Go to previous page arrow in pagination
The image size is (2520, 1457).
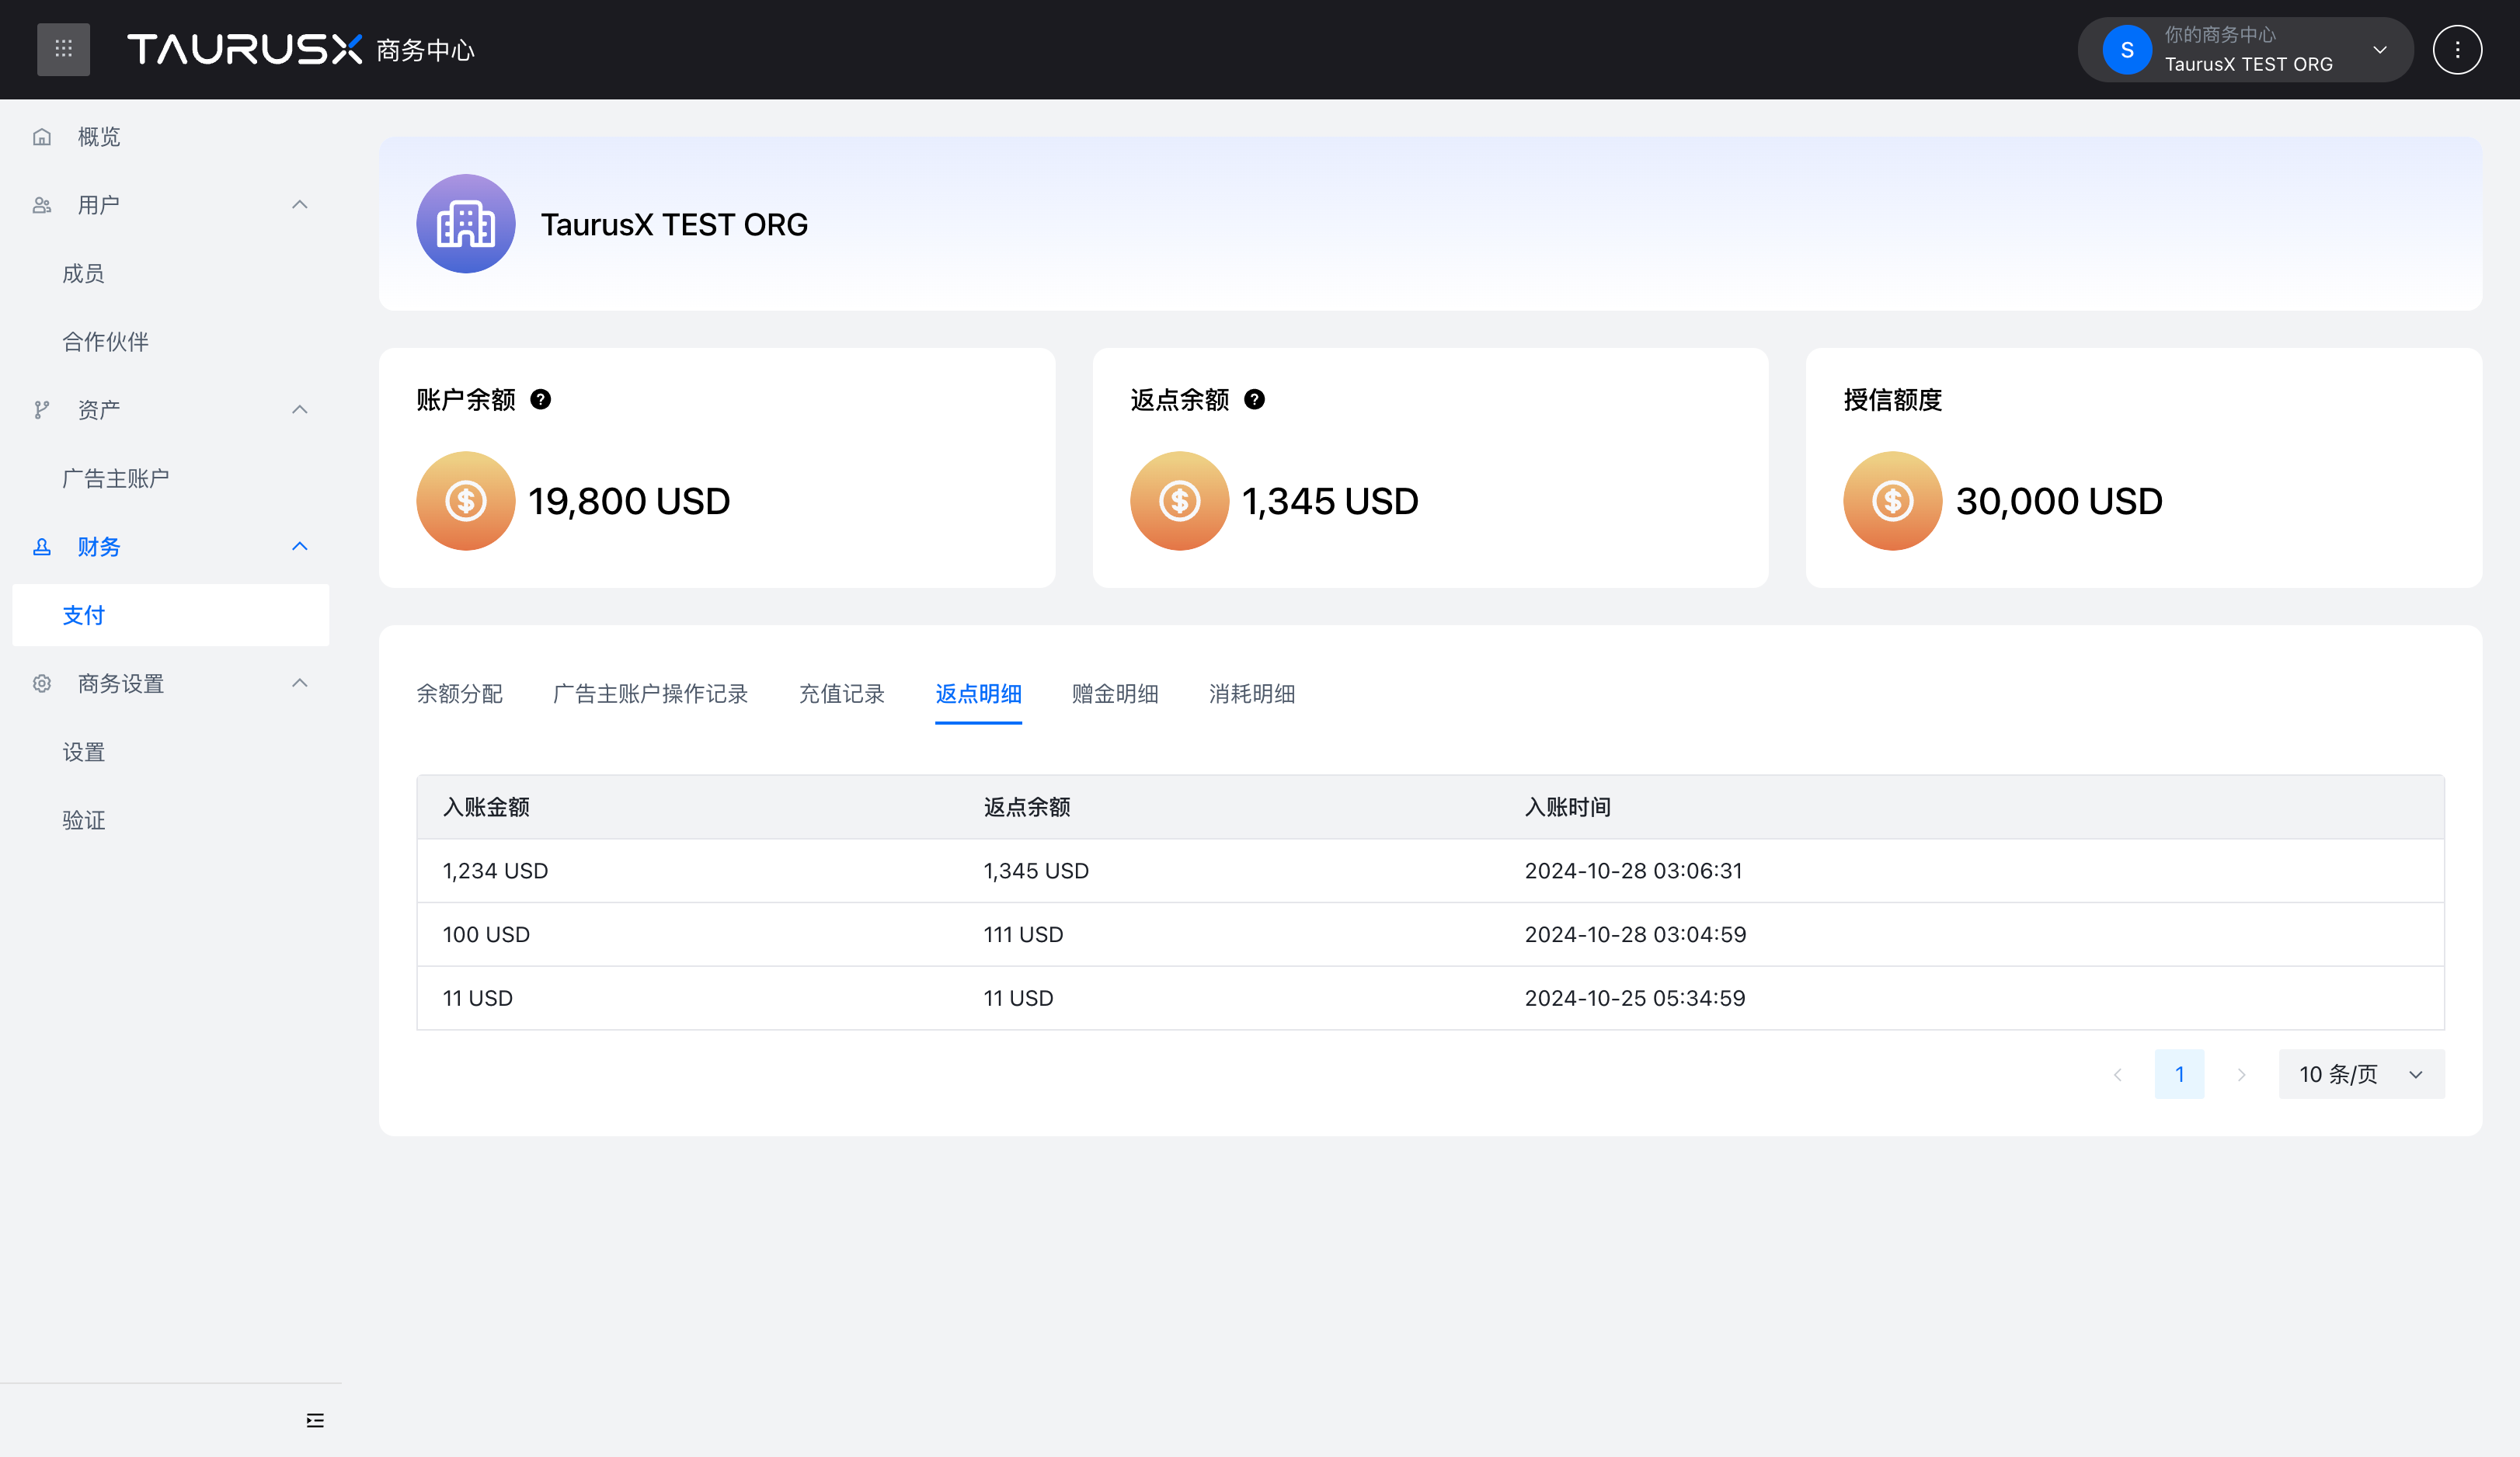tap(2117, 1075)
